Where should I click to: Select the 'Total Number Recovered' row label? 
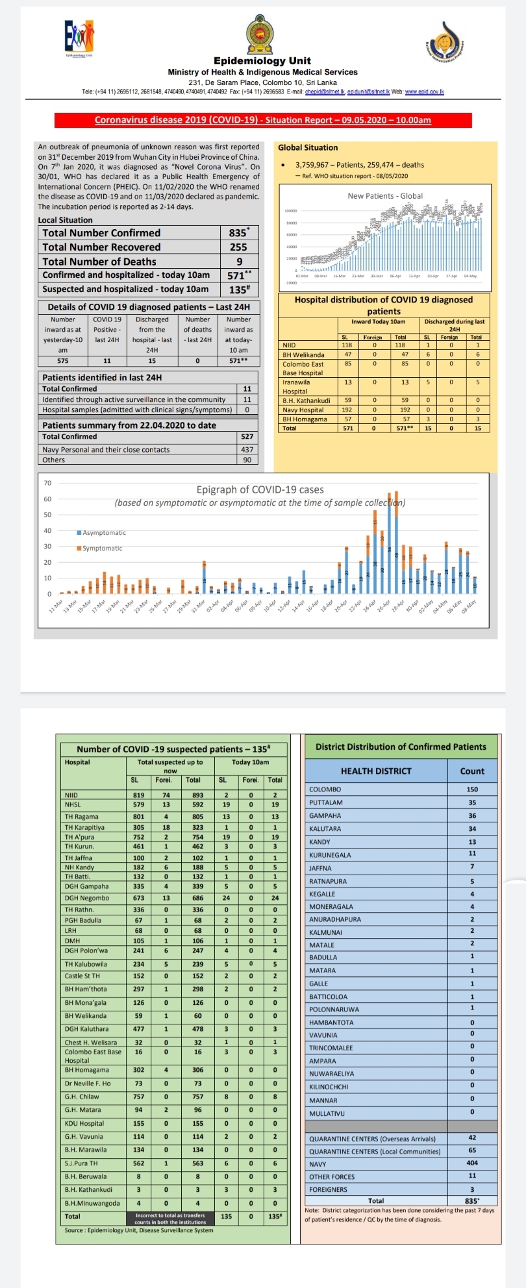(x=101, y=247)
